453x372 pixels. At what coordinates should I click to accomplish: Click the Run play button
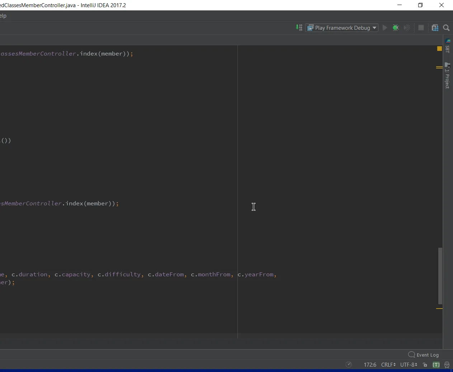pos(385,28)
